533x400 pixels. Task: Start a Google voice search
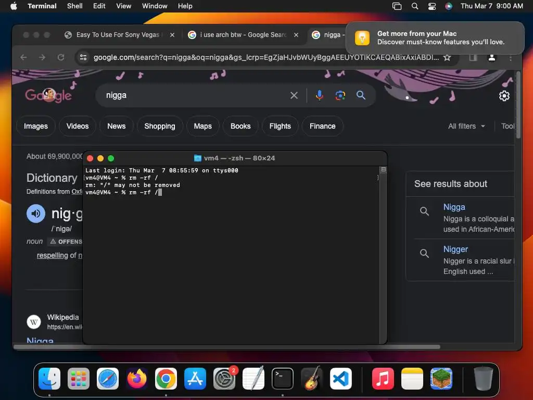pos(319,95)
